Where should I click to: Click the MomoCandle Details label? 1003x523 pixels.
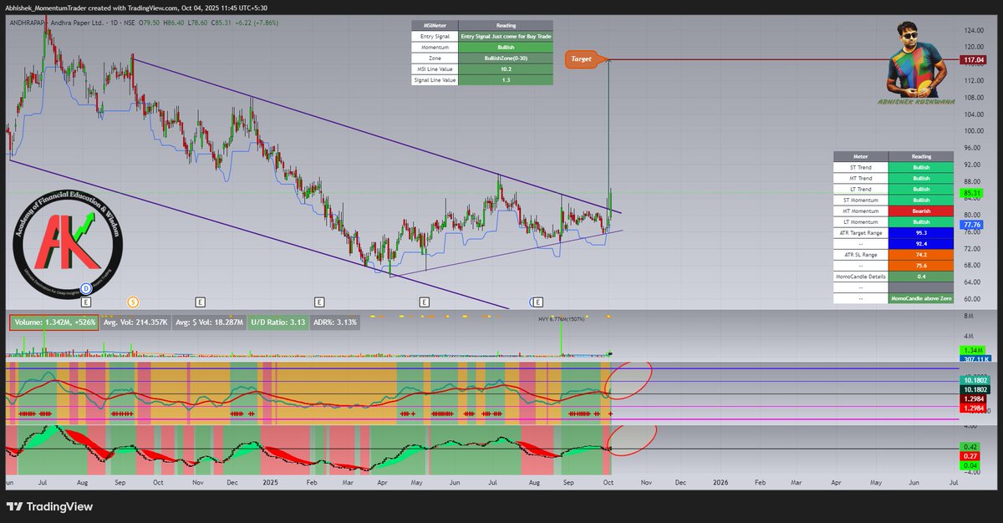(x=860, y=276)
